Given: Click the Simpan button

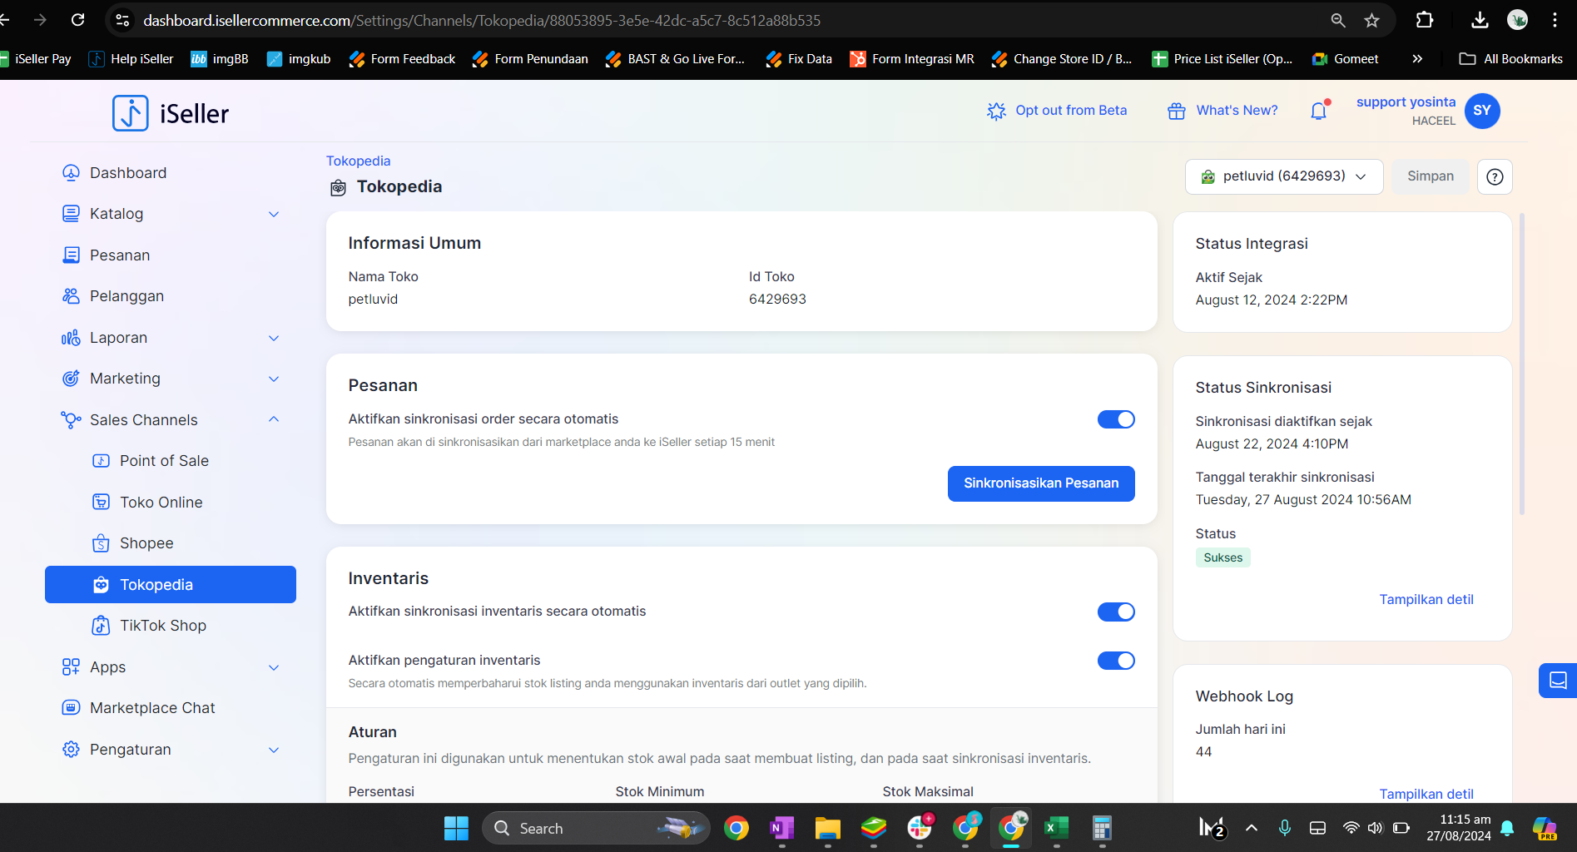Looking at the screenshot, I should [1431, 176].
